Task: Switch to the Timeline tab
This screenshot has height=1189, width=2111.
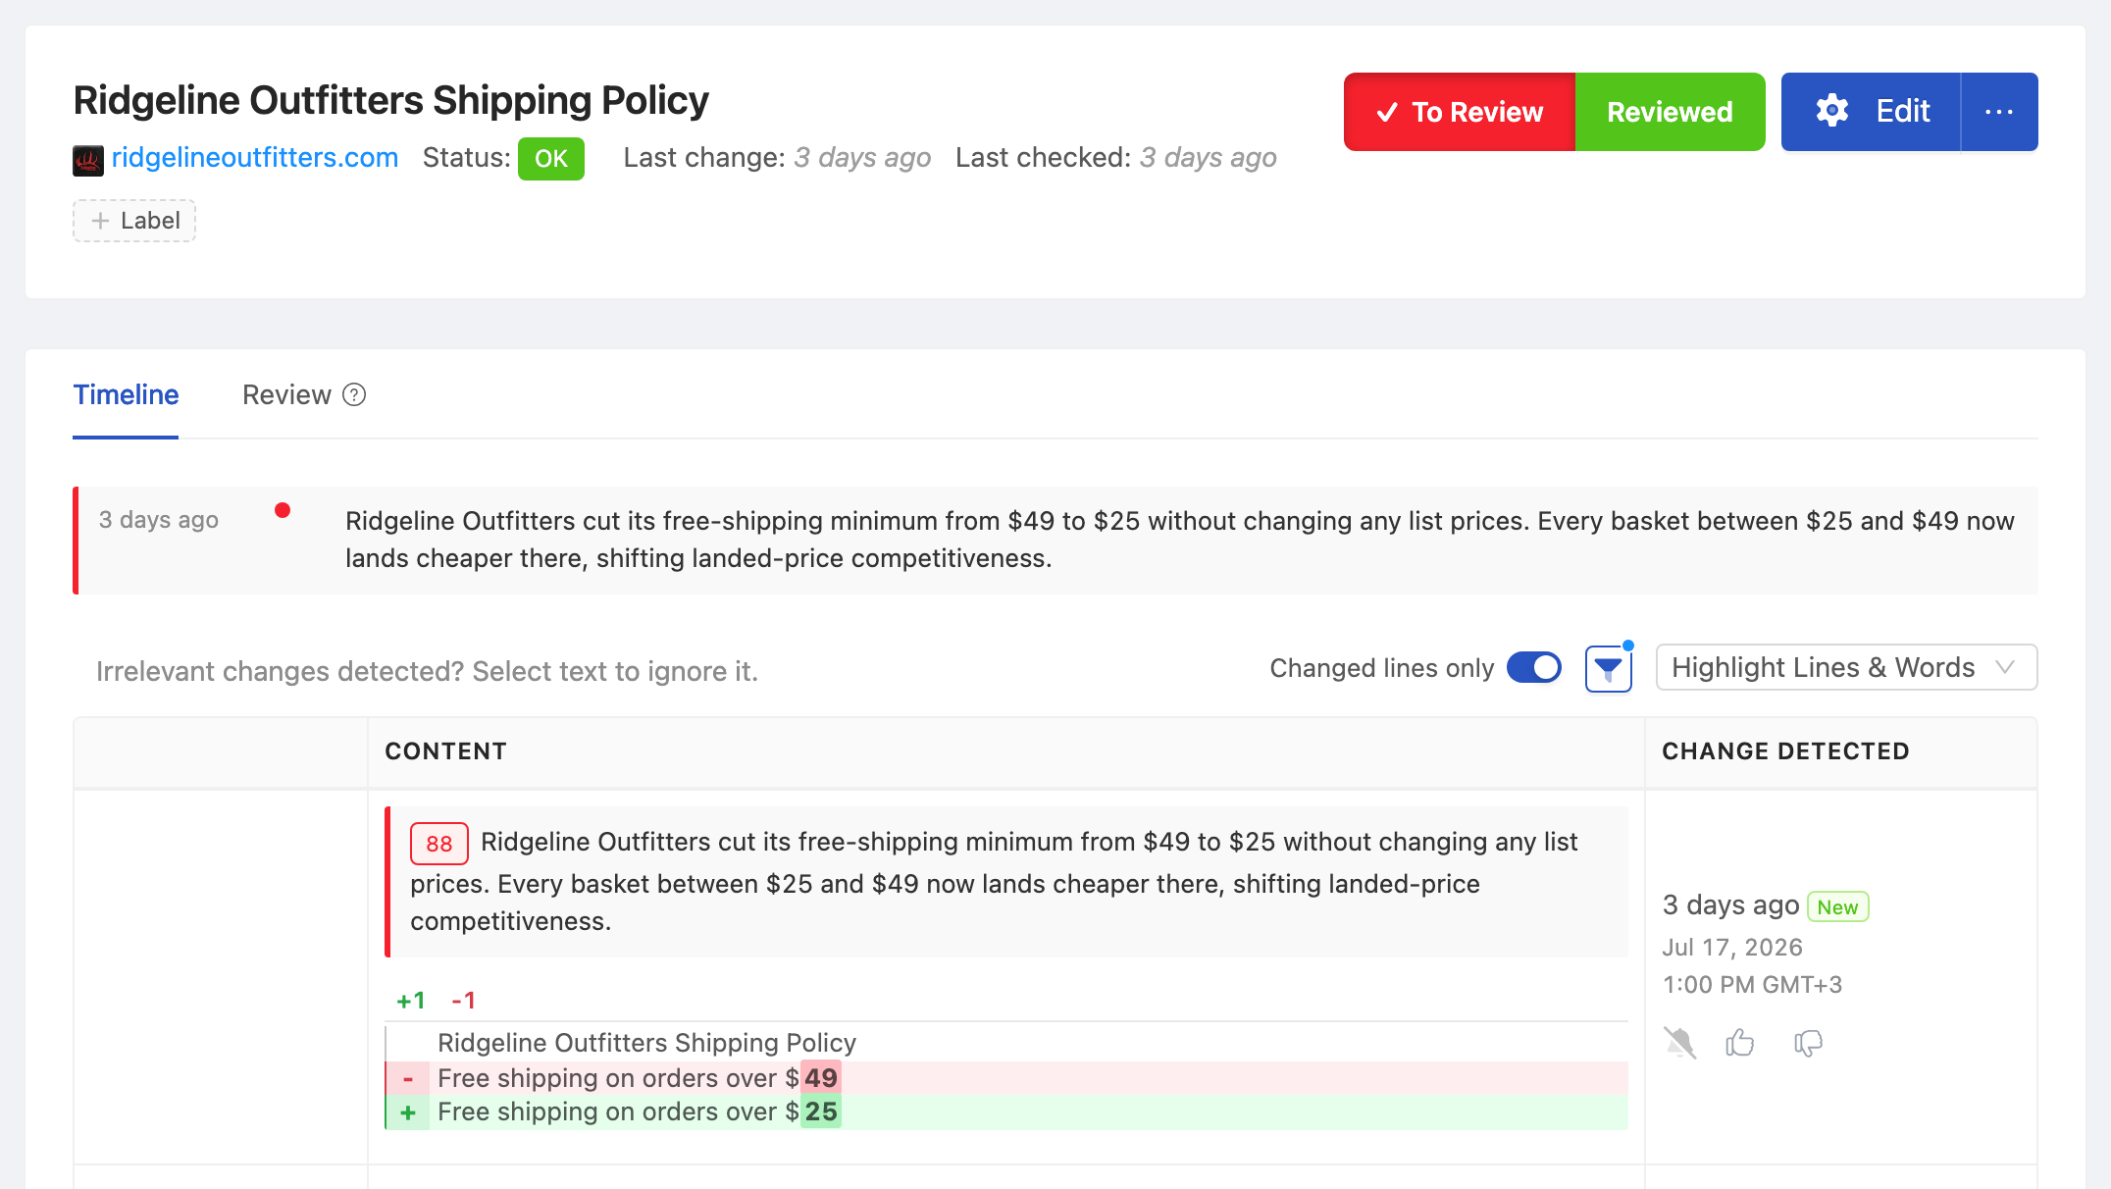Action: pos(126,395)
